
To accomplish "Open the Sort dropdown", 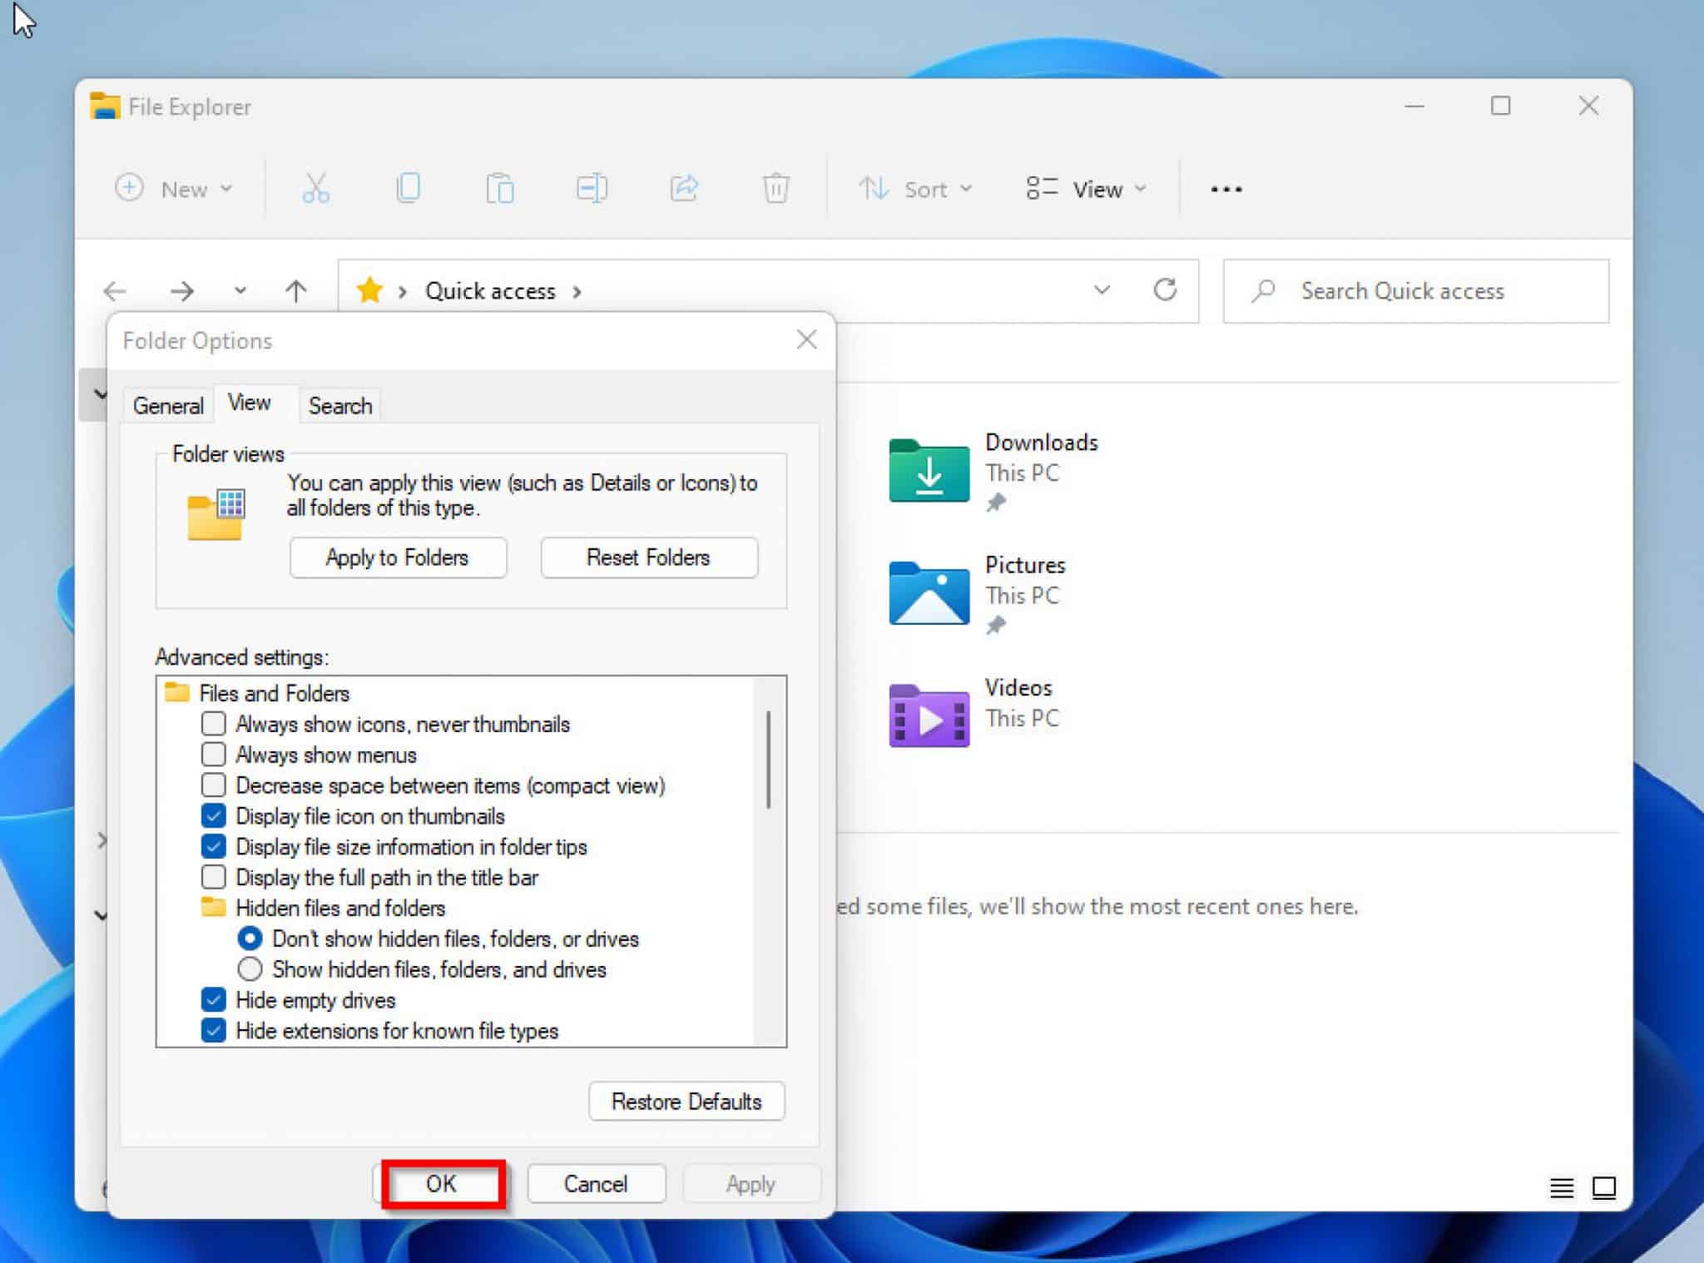I will click(916, 189).
